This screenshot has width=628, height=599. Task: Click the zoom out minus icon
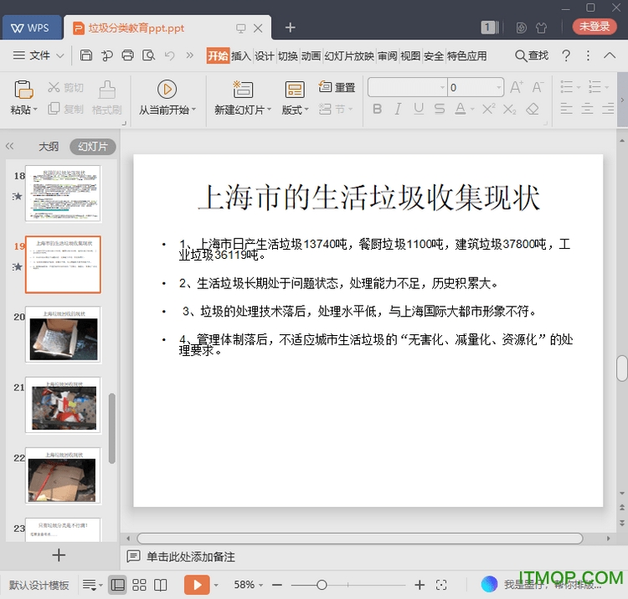pyautogui.click(x=277, y=585)
